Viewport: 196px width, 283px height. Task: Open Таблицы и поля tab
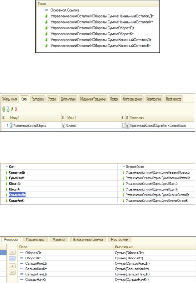10,99
